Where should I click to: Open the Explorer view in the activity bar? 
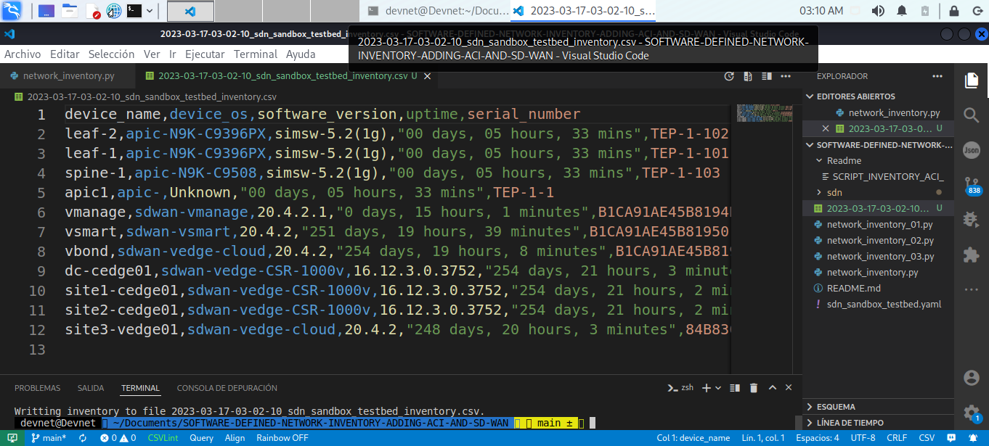pyautogui.click(x=971, y=80)
